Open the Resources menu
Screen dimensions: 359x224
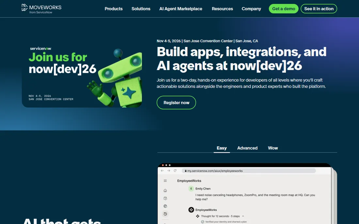coord(222,9)
